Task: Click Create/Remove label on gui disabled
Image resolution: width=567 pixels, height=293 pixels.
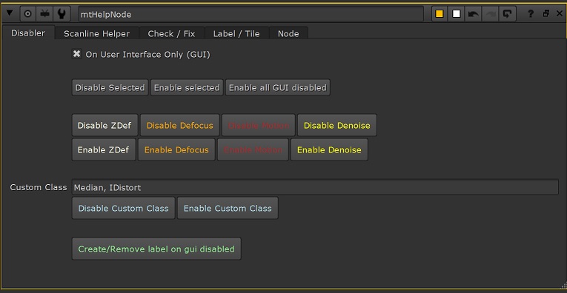Action: point(156,249)
